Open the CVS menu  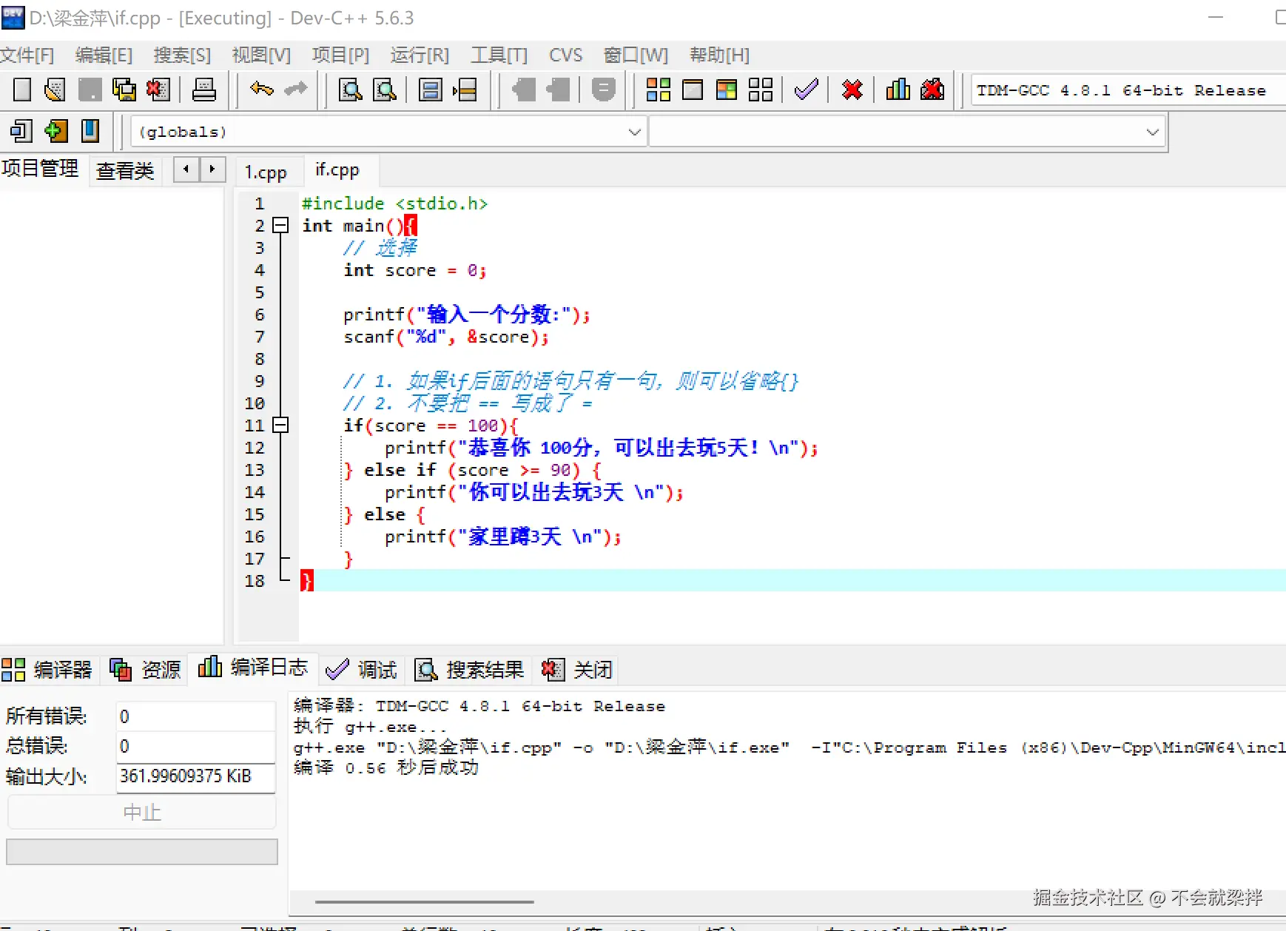pos(565,55)
